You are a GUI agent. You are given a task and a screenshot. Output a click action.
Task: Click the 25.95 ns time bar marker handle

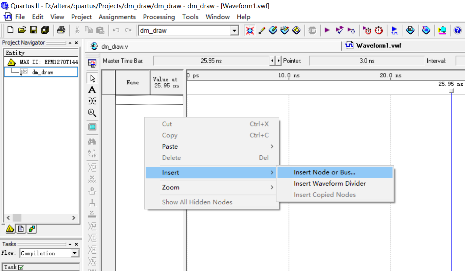(x=451, y=90)
